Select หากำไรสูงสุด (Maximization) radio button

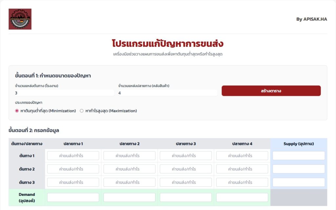[x=82, y=111]
